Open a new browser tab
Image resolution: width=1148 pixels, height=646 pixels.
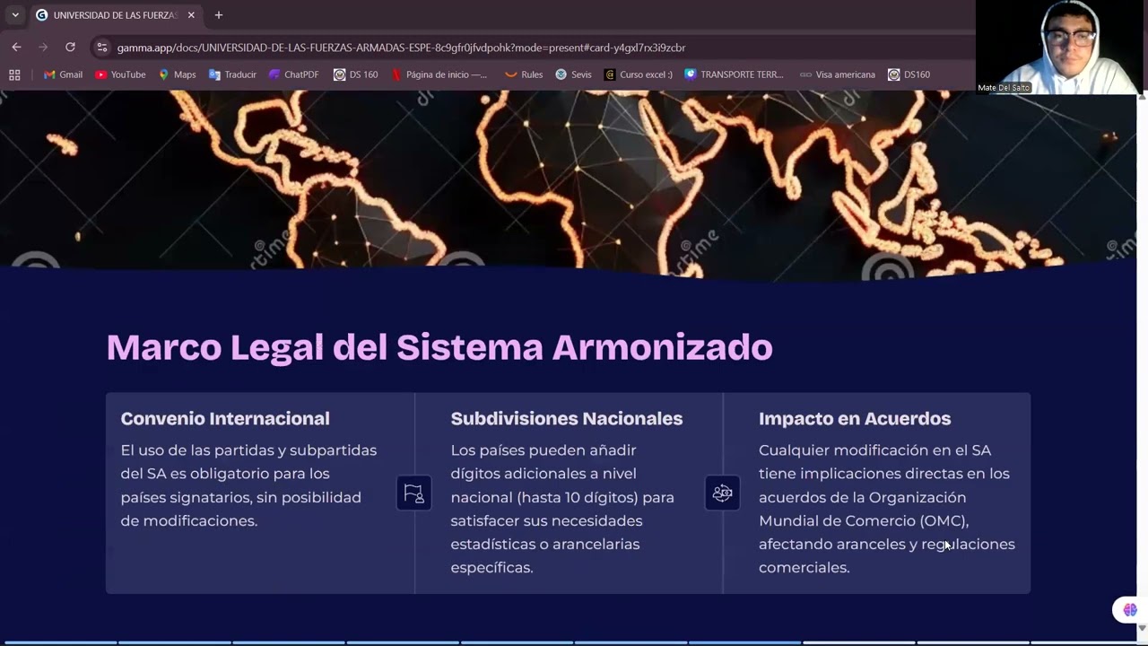pyautogui.click(x=218, y=15)
